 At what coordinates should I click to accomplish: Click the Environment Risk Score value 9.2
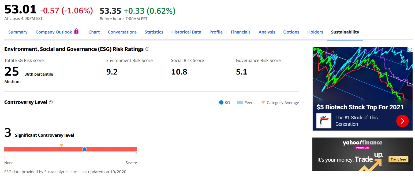(x=112, y=72)
